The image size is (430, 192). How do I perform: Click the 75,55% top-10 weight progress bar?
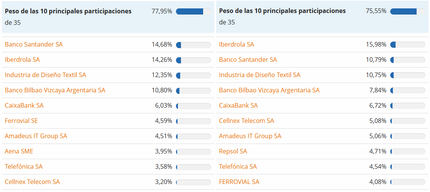[x=408, y=11]
